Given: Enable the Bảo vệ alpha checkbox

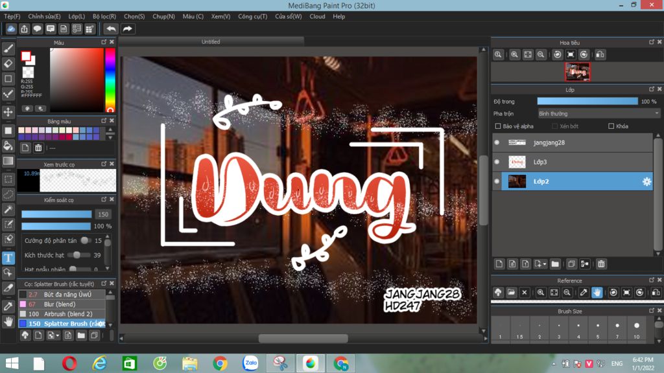Looking at the screenshot, I should [498, 126].
